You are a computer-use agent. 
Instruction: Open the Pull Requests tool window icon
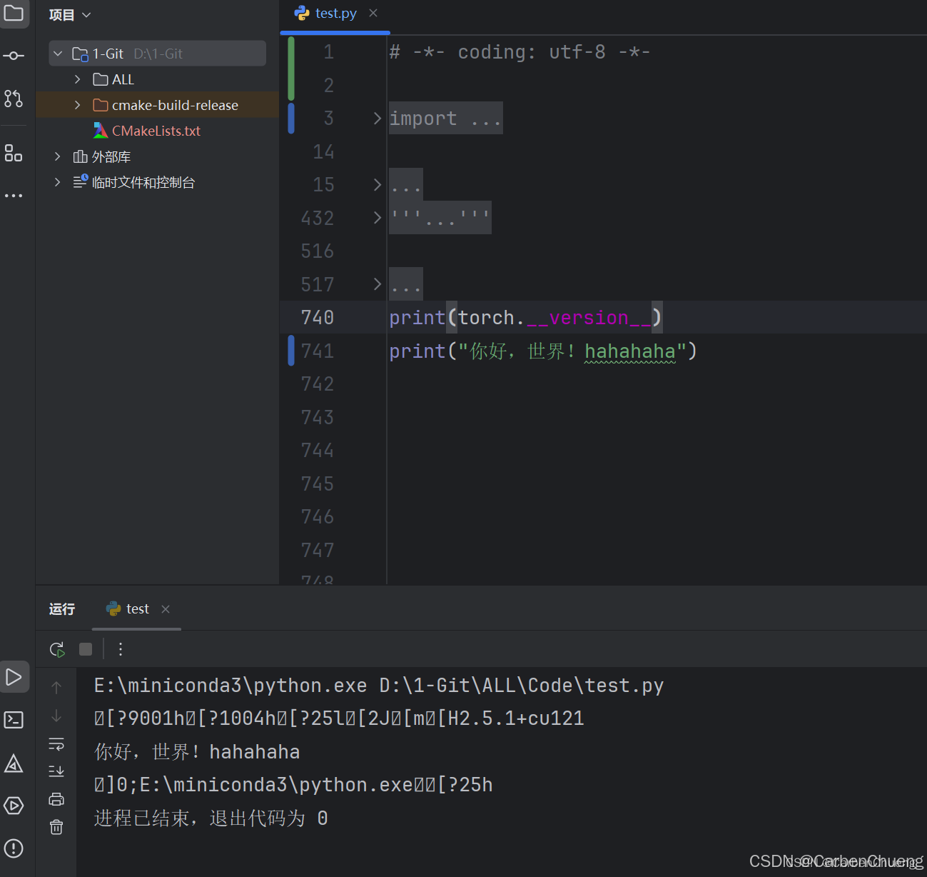click(x=14, y=99)
